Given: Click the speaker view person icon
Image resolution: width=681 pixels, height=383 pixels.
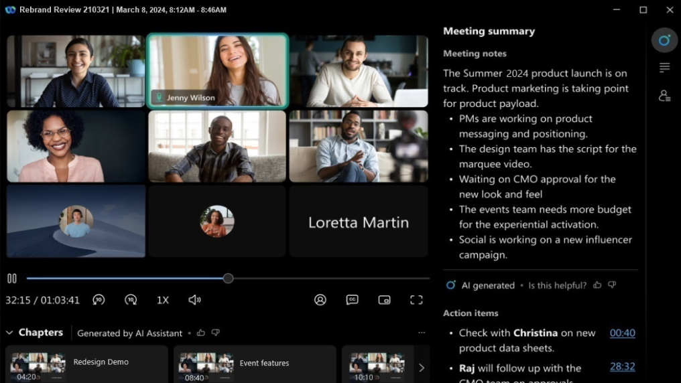Looking at the screenshot, I should click(320, 300).
